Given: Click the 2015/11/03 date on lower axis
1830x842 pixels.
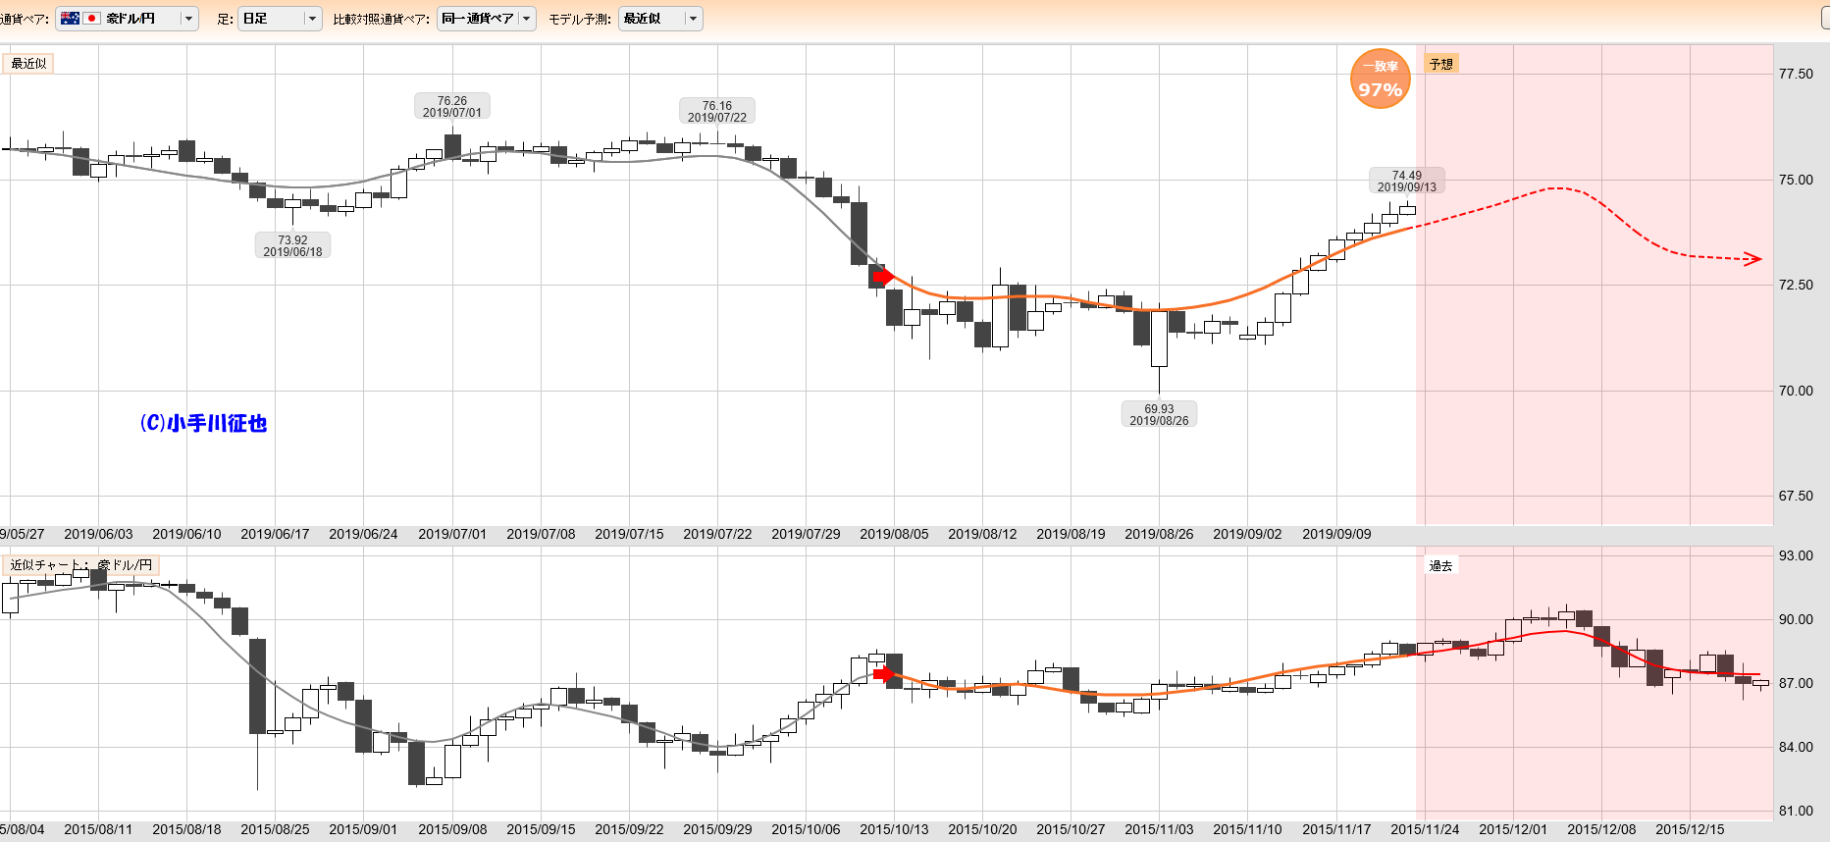Looking at the screenshot, I should coord(1159,829).
